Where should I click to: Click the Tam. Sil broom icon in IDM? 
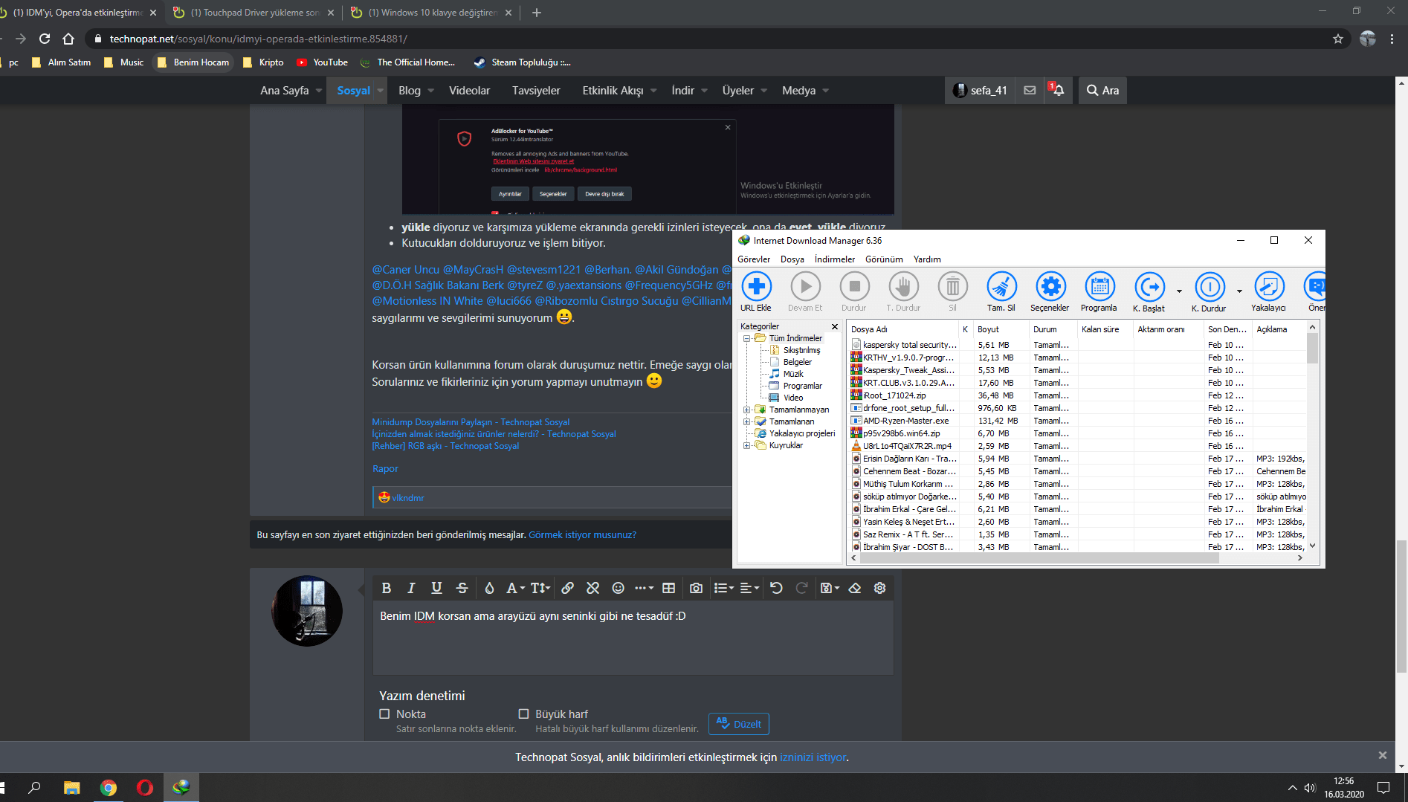[1001, 286]
